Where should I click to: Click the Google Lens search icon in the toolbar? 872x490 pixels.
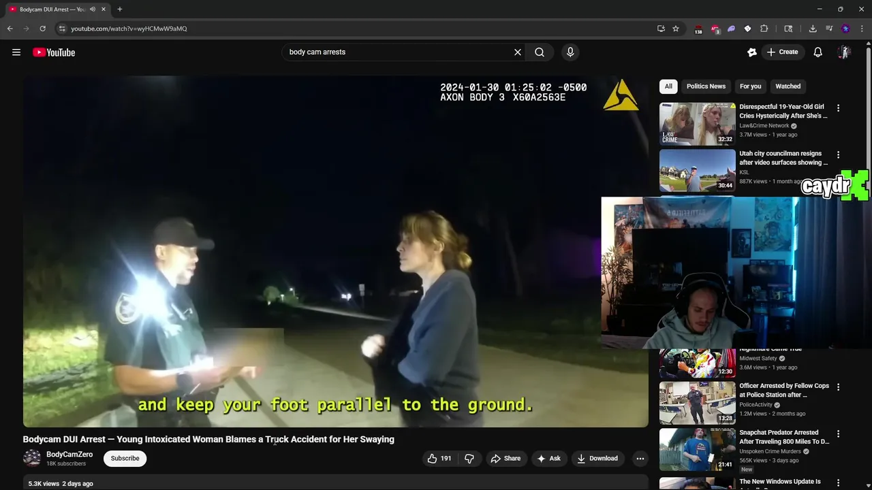pos(788,29)
